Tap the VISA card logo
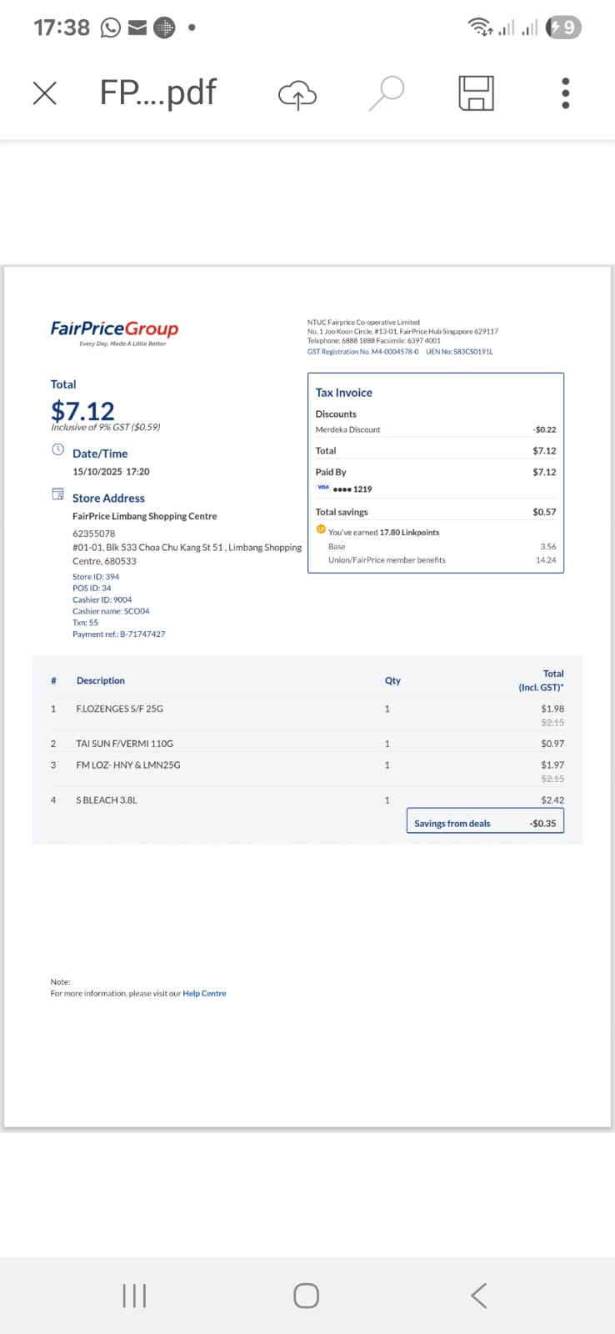 pyautogui.click(x=322, y=488)
